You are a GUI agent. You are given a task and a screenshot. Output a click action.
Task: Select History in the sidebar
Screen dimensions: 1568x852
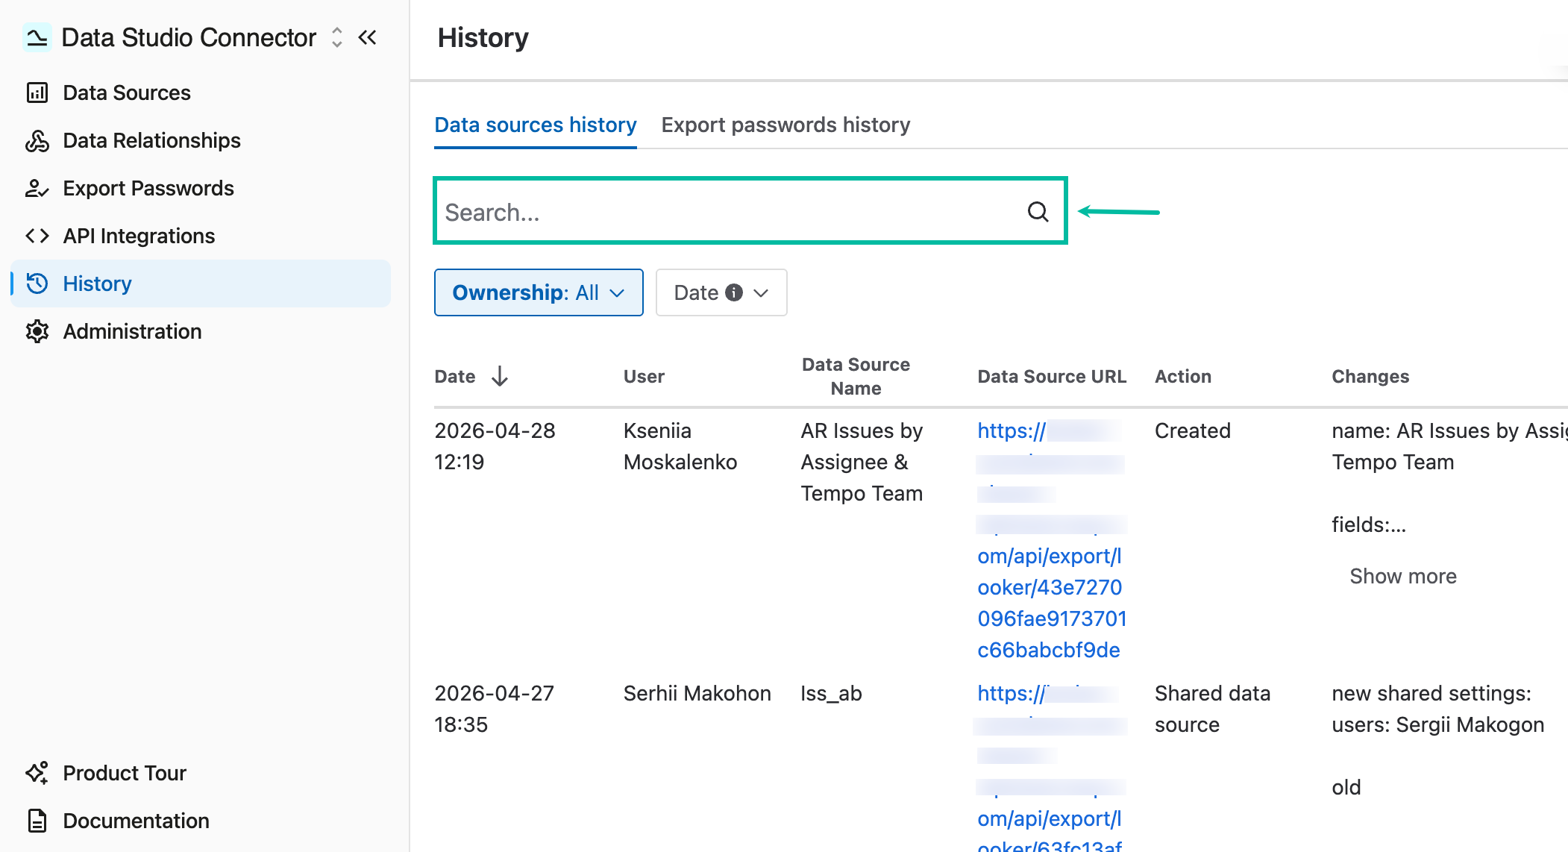(x=201, y=284)
